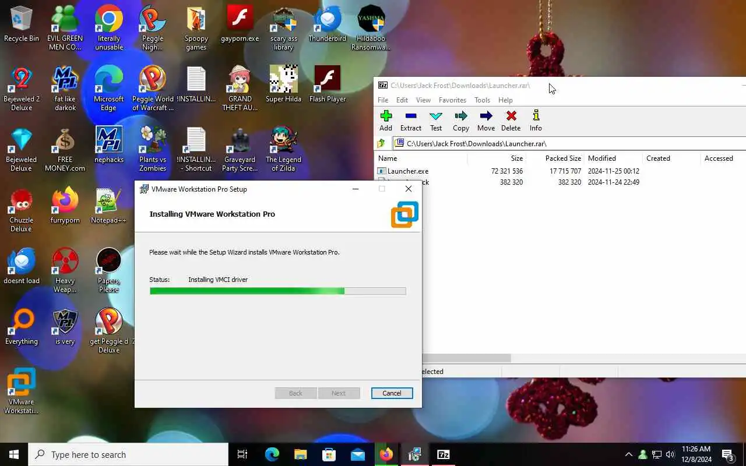The height and width of the screenshot is (466, 746).
Task: Select the Everything search desktop icon
Action: tap(22, 327)
